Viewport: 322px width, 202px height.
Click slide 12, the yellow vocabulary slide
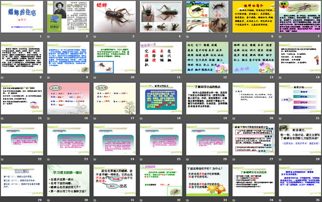pos(206,59)
